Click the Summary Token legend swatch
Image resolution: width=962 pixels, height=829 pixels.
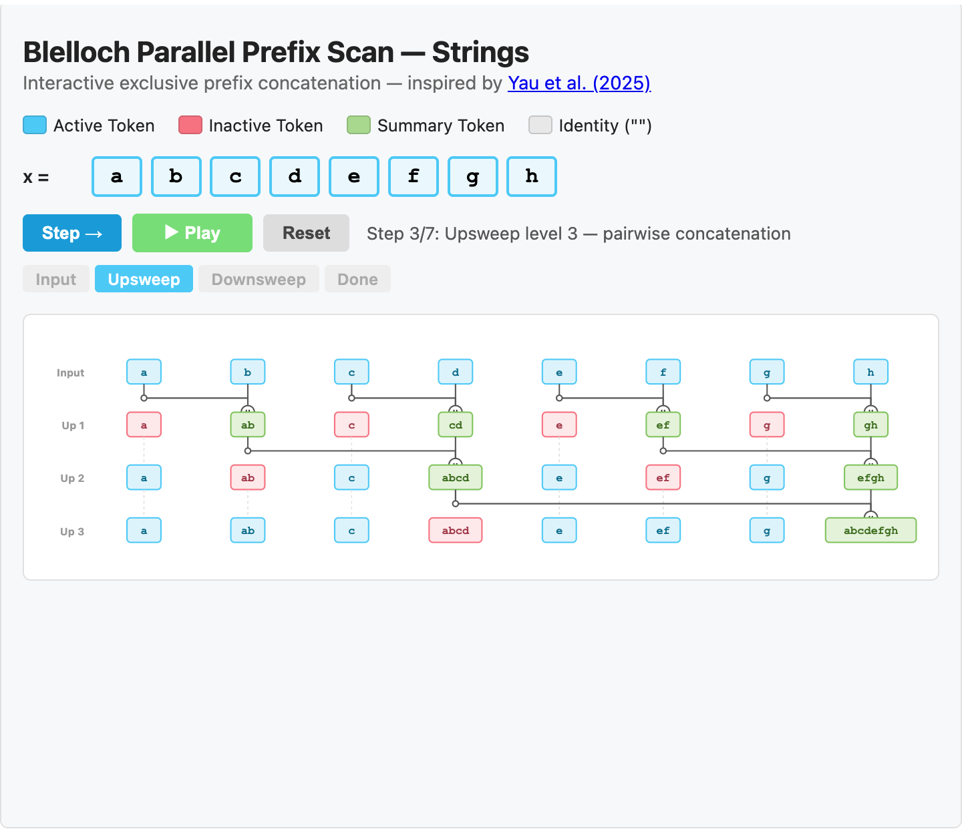[x=359, y=125]
